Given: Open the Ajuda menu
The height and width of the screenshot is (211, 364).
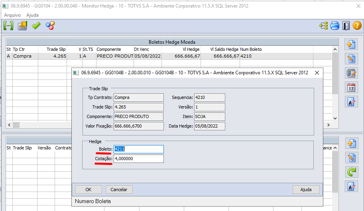Looking at the screenshot, I should pos(32,15).
